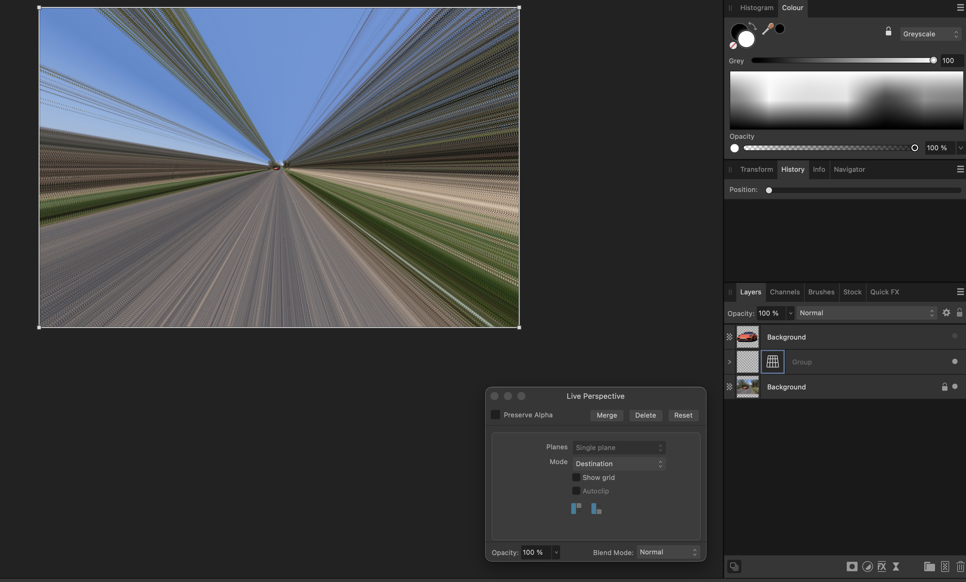Click the Live Perspective opacity field
The image size is (966, 582).
(x=536, y=552)
